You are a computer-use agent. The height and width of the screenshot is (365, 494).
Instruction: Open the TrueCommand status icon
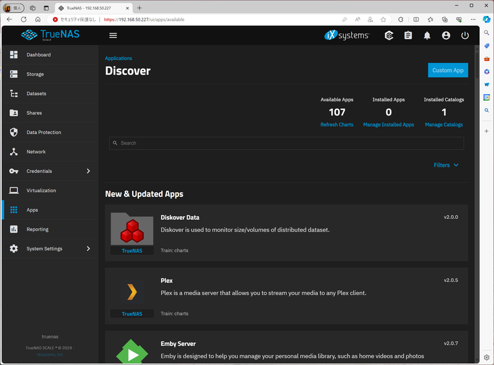pyautogui.click(x=389, y=35)
